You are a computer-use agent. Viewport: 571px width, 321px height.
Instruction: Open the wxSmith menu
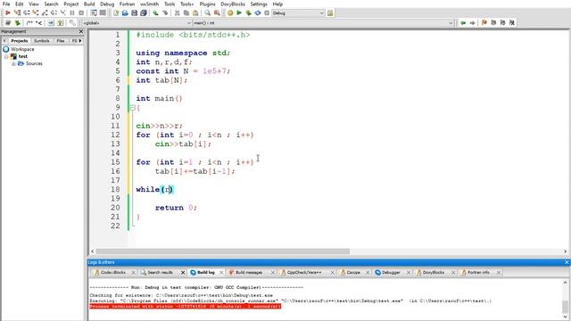149,4
